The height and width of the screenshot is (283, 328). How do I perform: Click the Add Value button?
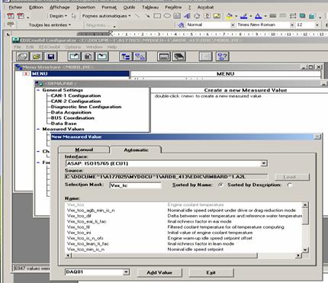(x=159, y=272)
